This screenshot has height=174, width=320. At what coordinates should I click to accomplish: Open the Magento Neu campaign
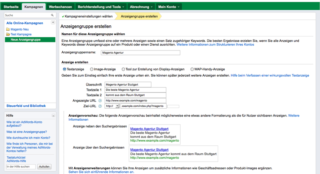click(20, 29)
